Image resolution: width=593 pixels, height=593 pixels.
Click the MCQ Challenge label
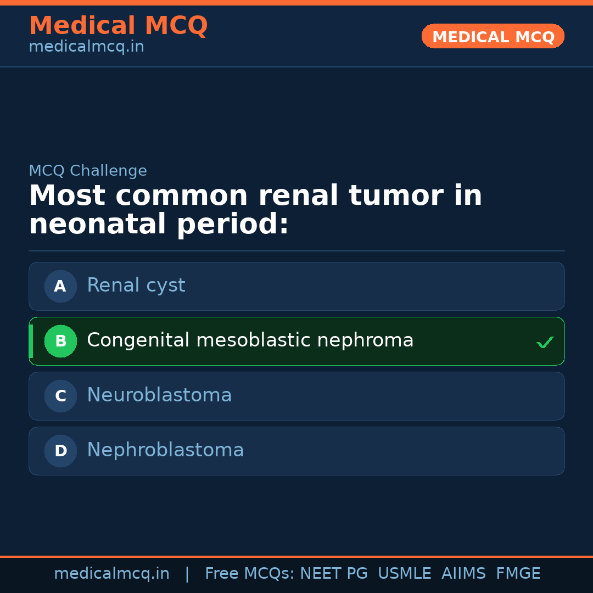88,171
